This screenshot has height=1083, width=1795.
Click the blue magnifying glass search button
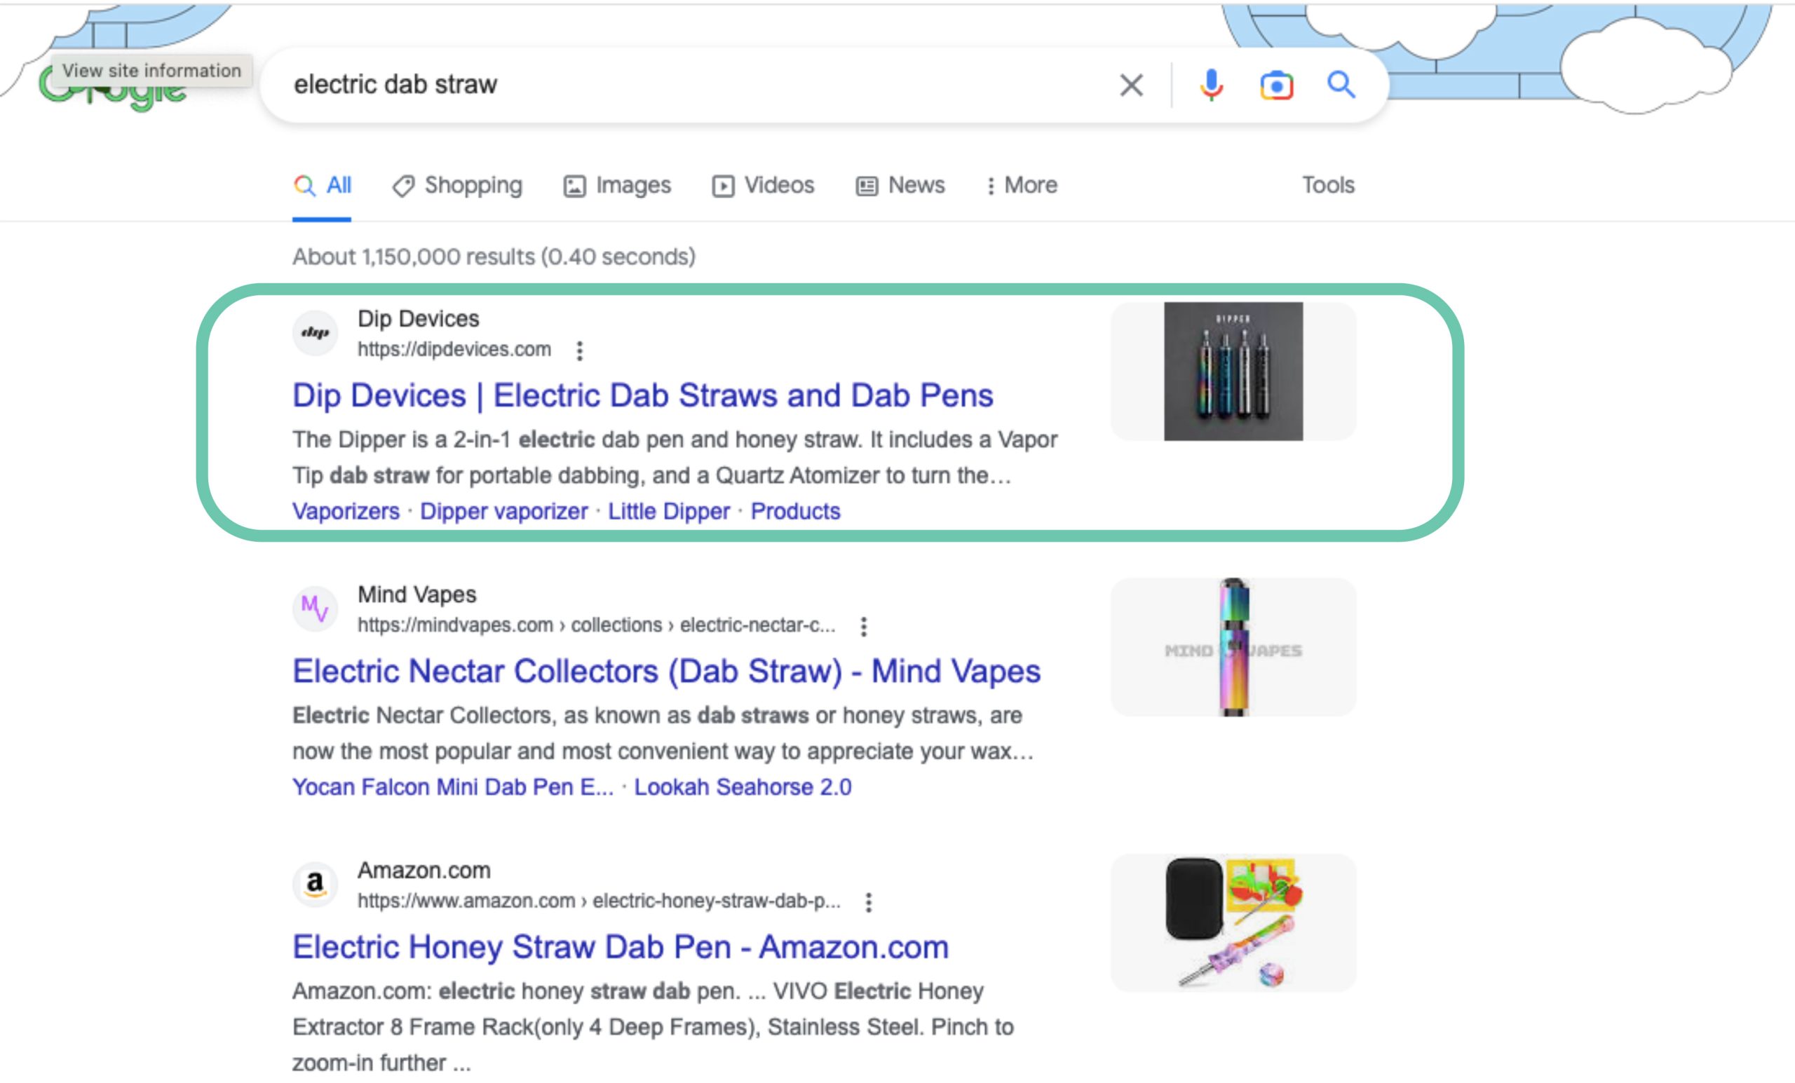point(1341,86)
